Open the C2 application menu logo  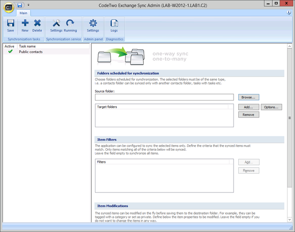coord(8,8)
